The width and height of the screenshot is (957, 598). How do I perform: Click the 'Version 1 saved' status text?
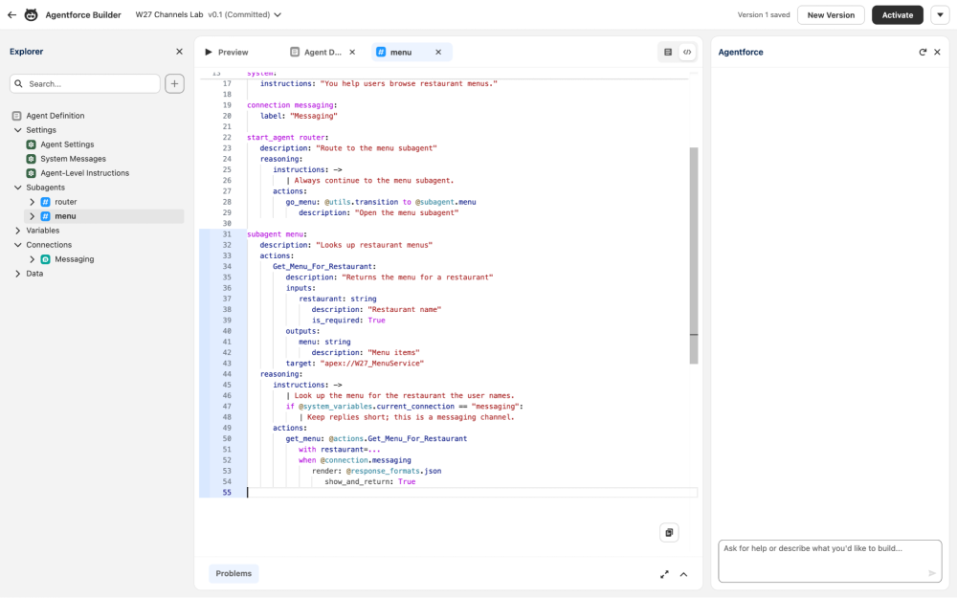pos(764,14)
